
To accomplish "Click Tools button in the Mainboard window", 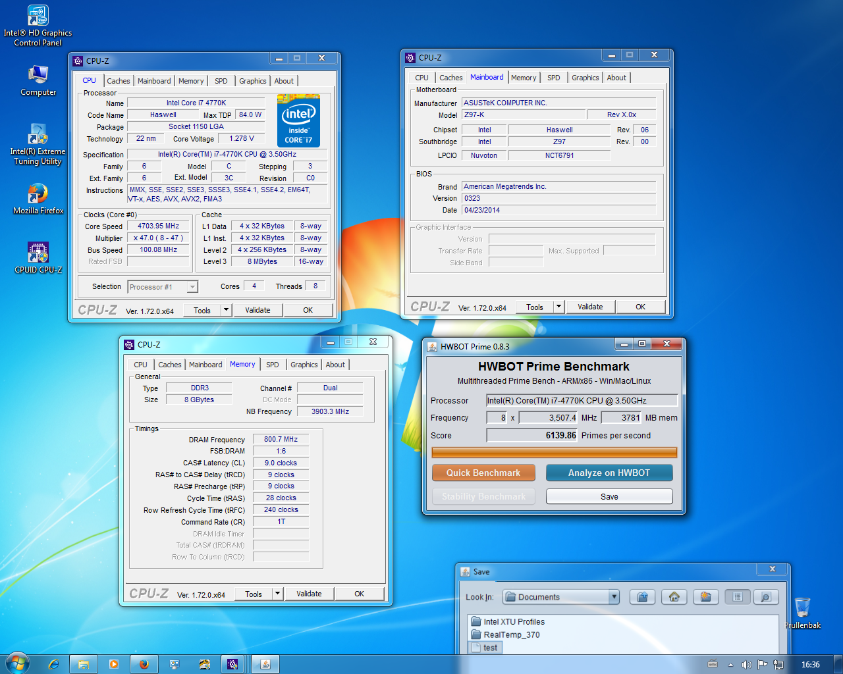I will [x=535, y=307].
